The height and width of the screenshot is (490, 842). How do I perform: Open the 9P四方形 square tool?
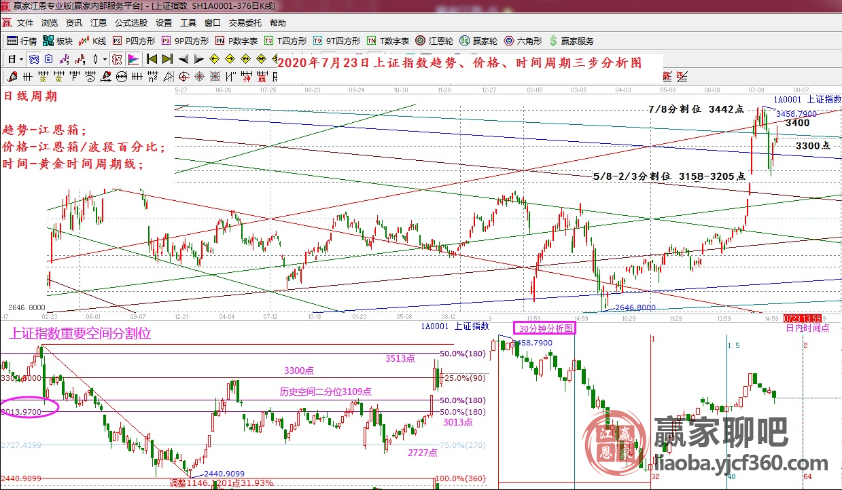(x=186, y=41)
